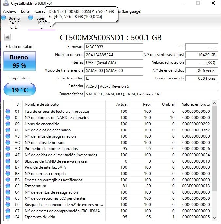The height and width of the screenshot is (224, 221).
Task: Click status orb of Horas de encendido row
Action: click(x=8, y=124)
